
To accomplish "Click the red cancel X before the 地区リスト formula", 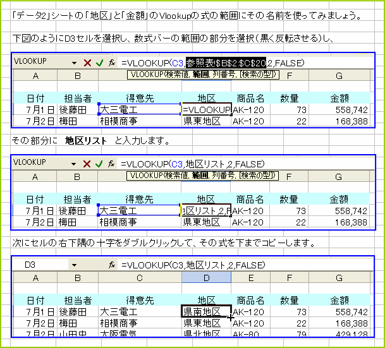I will [x=87, y=164].
